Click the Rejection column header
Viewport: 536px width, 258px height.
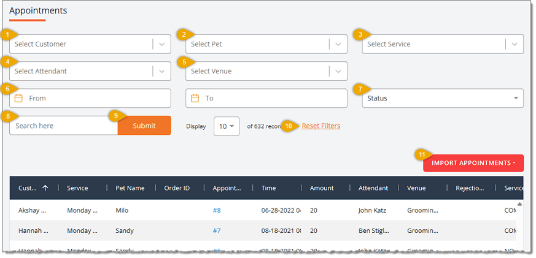pos(470,188)
